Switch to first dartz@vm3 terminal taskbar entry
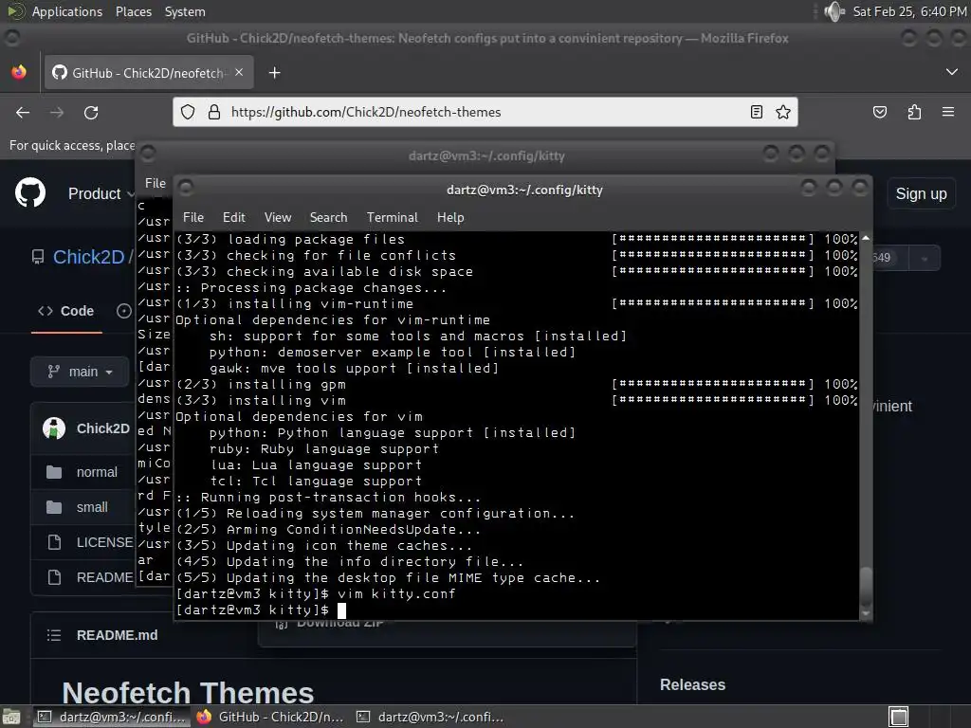The width and height of the screenshot is (971, 728). click(112, 717)
